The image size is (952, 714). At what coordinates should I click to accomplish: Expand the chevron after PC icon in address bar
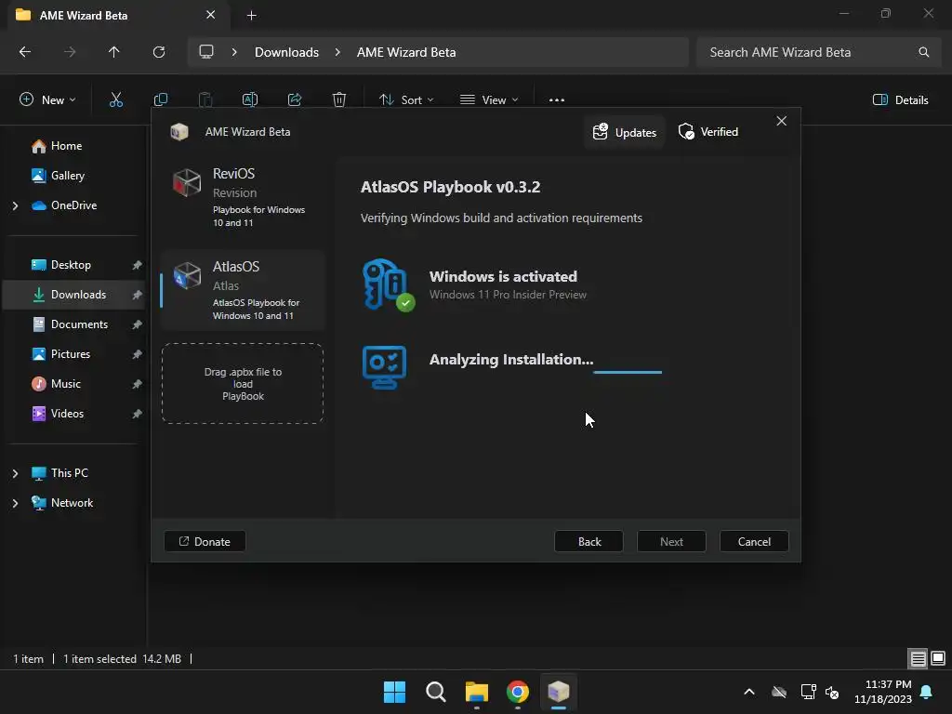click(x=234, y=52)
